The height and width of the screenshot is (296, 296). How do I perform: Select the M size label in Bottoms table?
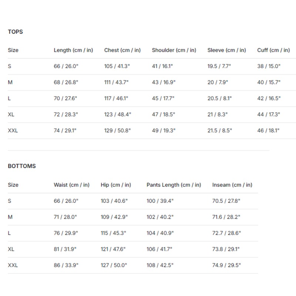pyautogui.click(x=10, y=217)
